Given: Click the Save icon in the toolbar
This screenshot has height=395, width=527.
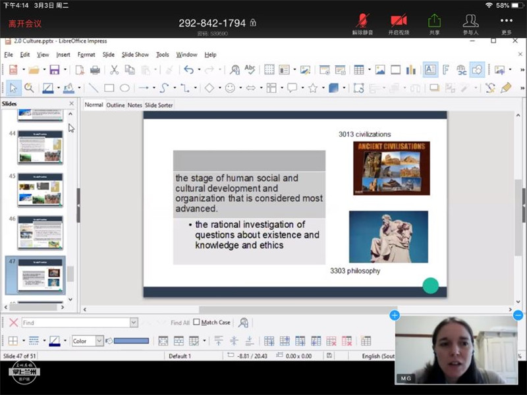Looking at the screenshot, I should point(54,70).
